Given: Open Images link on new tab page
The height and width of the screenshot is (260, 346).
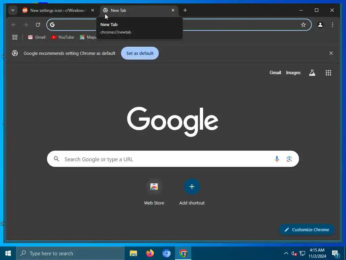Looking at the screenshot, I should pos(293,72).
